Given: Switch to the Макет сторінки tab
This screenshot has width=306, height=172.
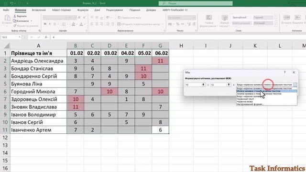Looking at the screenshot, I should pos(62,10).
